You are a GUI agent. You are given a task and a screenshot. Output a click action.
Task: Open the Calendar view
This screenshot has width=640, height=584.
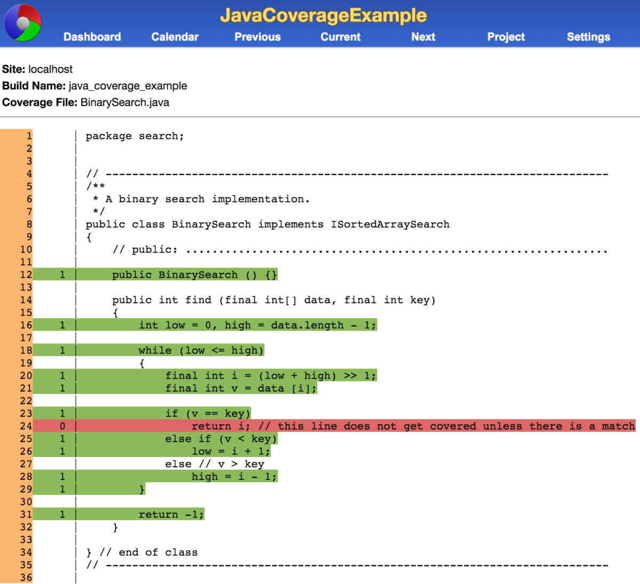click(175, 37)
